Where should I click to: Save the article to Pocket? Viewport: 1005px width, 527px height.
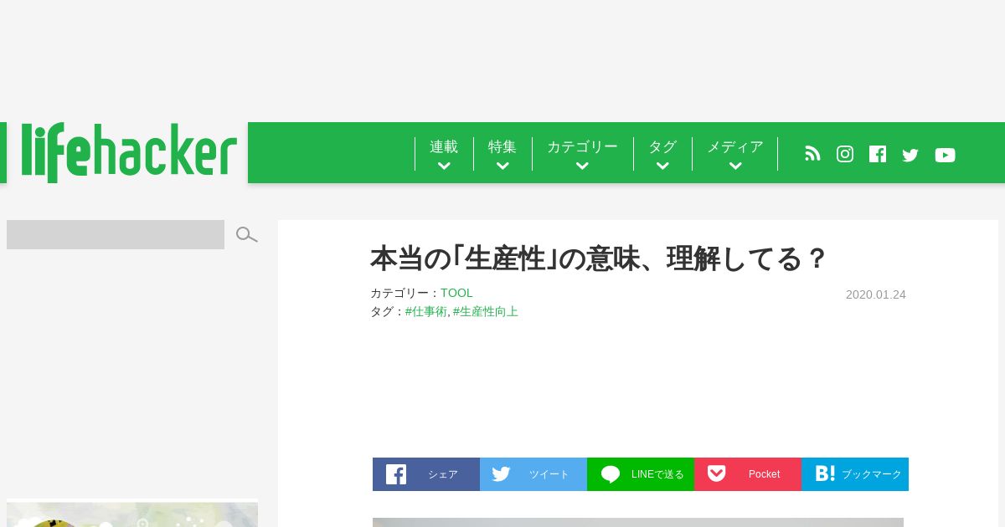(x=748, y=474)
